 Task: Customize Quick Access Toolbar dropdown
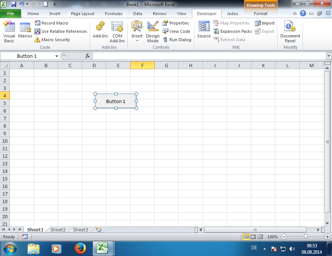pyautogui.click(x=54, y=4)
